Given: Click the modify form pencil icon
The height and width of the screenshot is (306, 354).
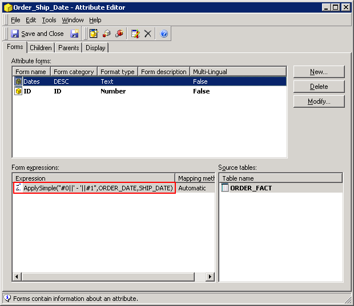Looking at the screenshot, I should pyautogui.click(x=135, y=34).
